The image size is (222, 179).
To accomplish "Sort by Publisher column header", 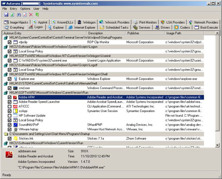I will point(145,33).
